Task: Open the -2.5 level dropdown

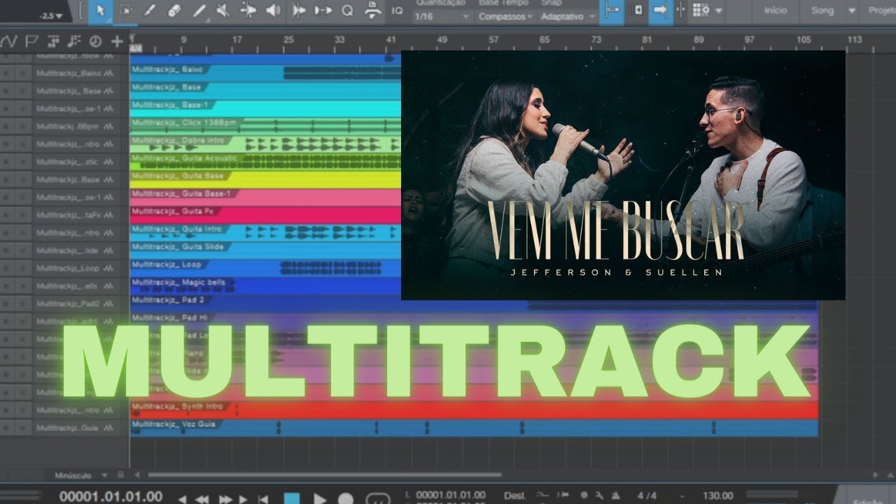Action: click(x=51, y=15)
